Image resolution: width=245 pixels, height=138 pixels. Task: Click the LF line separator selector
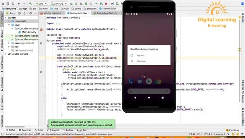199,134
